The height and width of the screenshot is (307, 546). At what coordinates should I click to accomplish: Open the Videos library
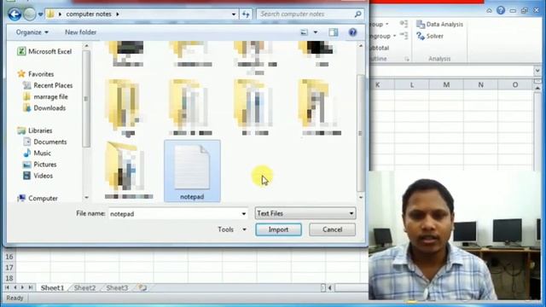38,176
